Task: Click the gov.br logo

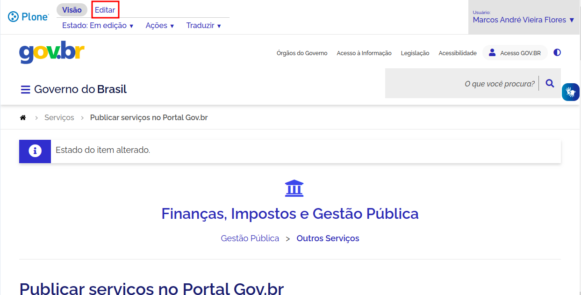Action: 52,52
